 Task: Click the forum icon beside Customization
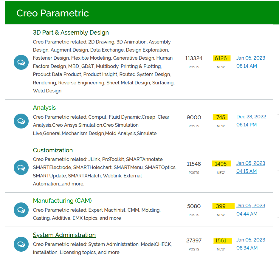pyautogui.click(x=21, y=168)
